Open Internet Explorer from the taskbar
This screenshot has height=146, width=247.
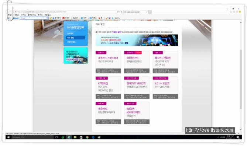pyautogui.click(x=69, y=138)
